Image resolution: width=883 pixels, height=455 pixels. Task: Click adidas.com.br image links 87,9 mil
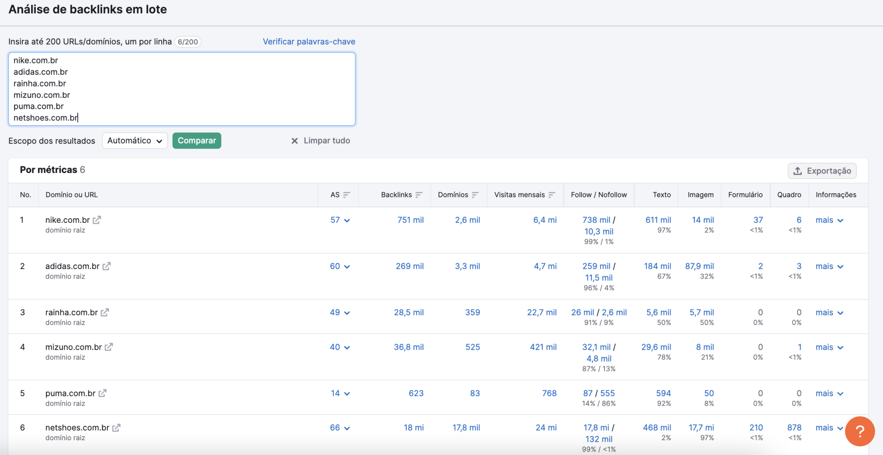point(699,266)
